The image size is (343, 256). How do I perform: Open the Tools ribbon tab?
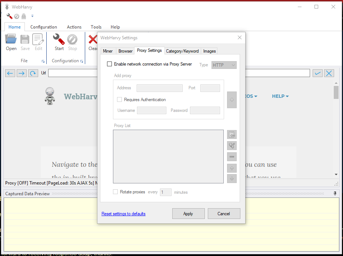click(x=96, y=27)
